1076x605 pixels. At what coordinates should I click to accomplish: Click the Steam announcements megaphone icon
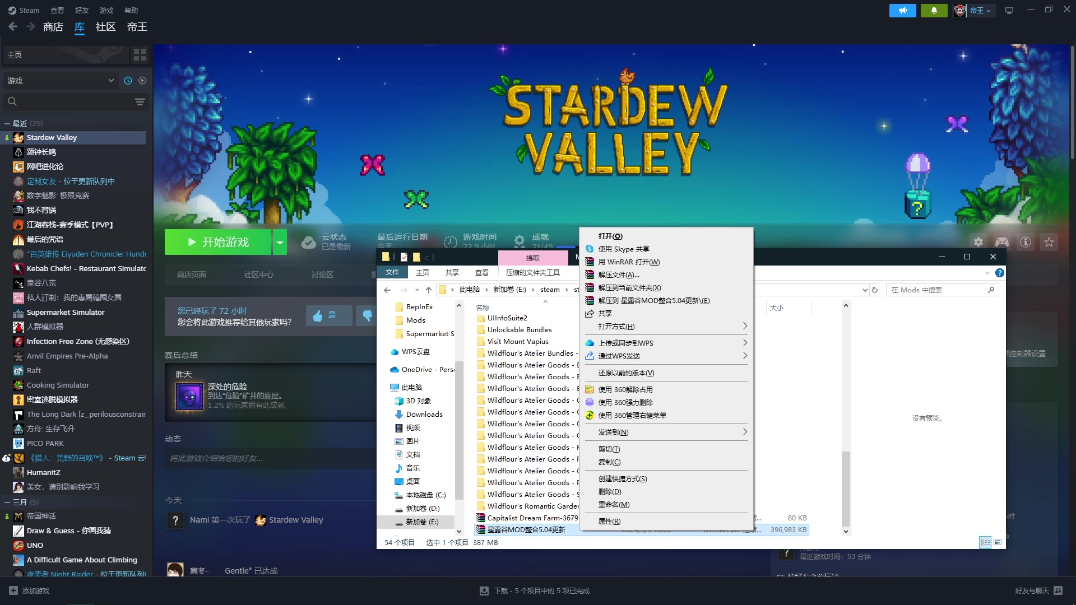click(x=902, y=11)
